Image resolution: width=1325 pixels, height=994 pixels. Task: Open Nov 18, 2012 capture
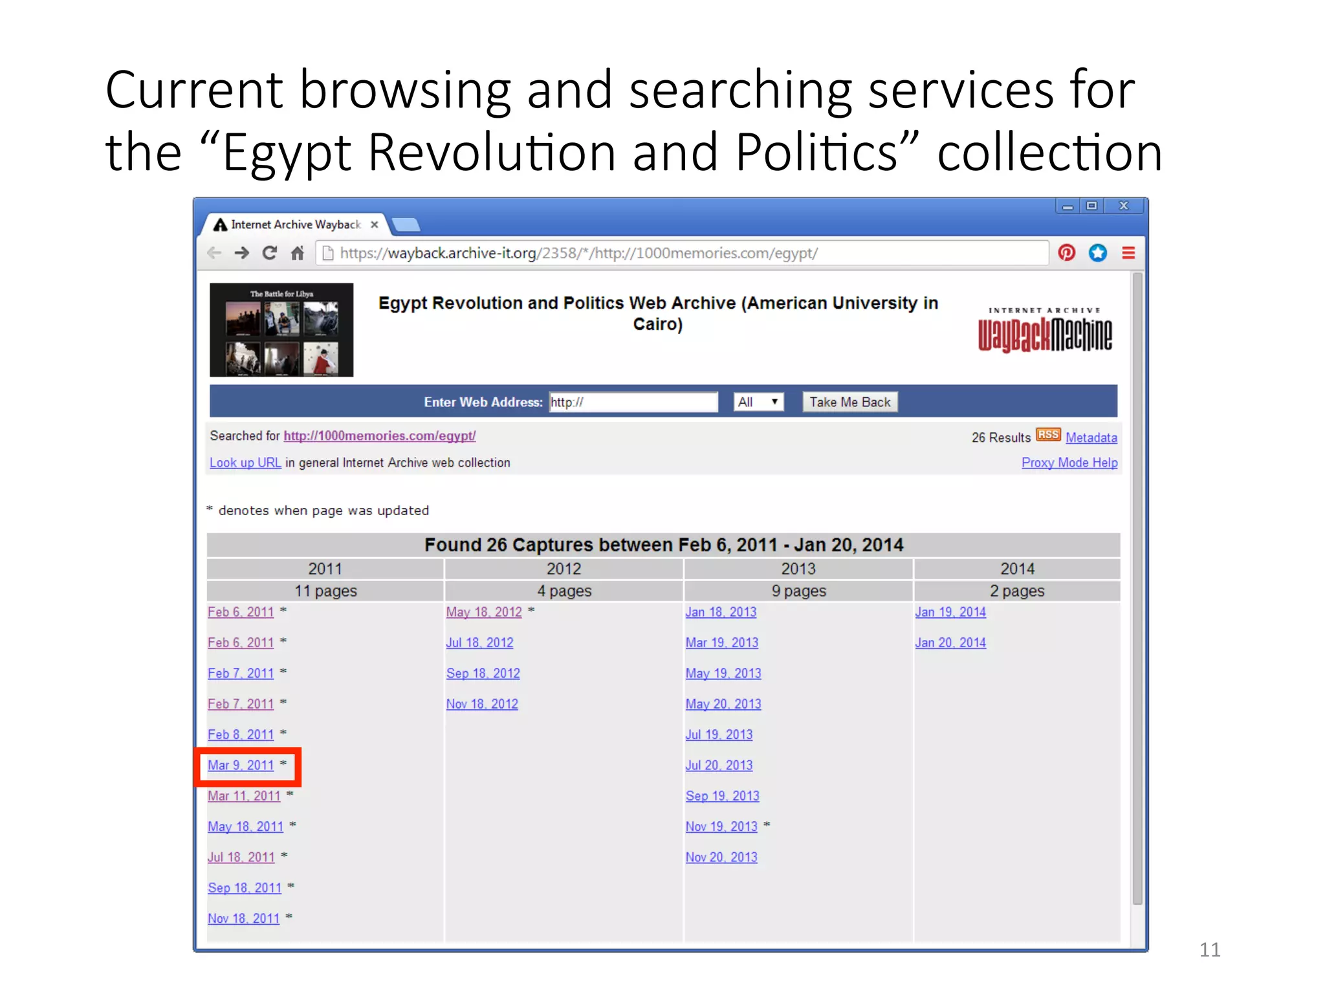[482, 703]
